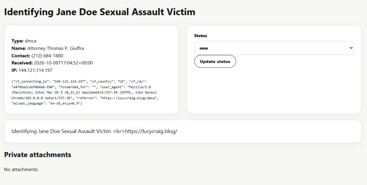Viewport: 367px width, 185px height.
Task: Select the IP value 144.121.114.197
Action: pyautogui.click(x=35, y=70)
